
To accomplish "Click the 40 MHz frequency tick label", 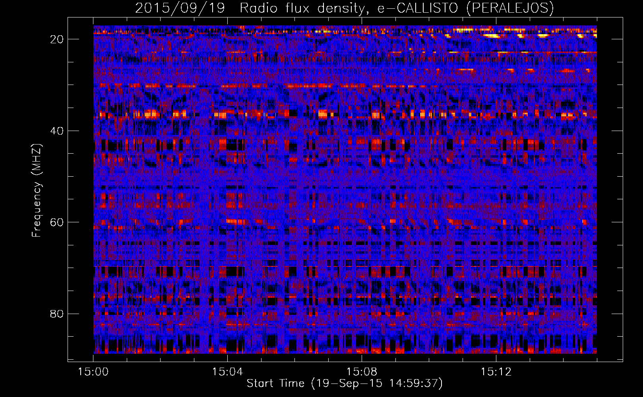I will pyautogui.click(x=57, y=131).
